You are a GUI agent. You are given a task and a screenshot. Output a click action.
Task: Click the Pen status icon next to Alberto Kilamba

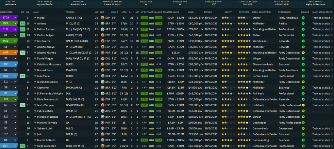pyautogui.click(x=22, y=53)
